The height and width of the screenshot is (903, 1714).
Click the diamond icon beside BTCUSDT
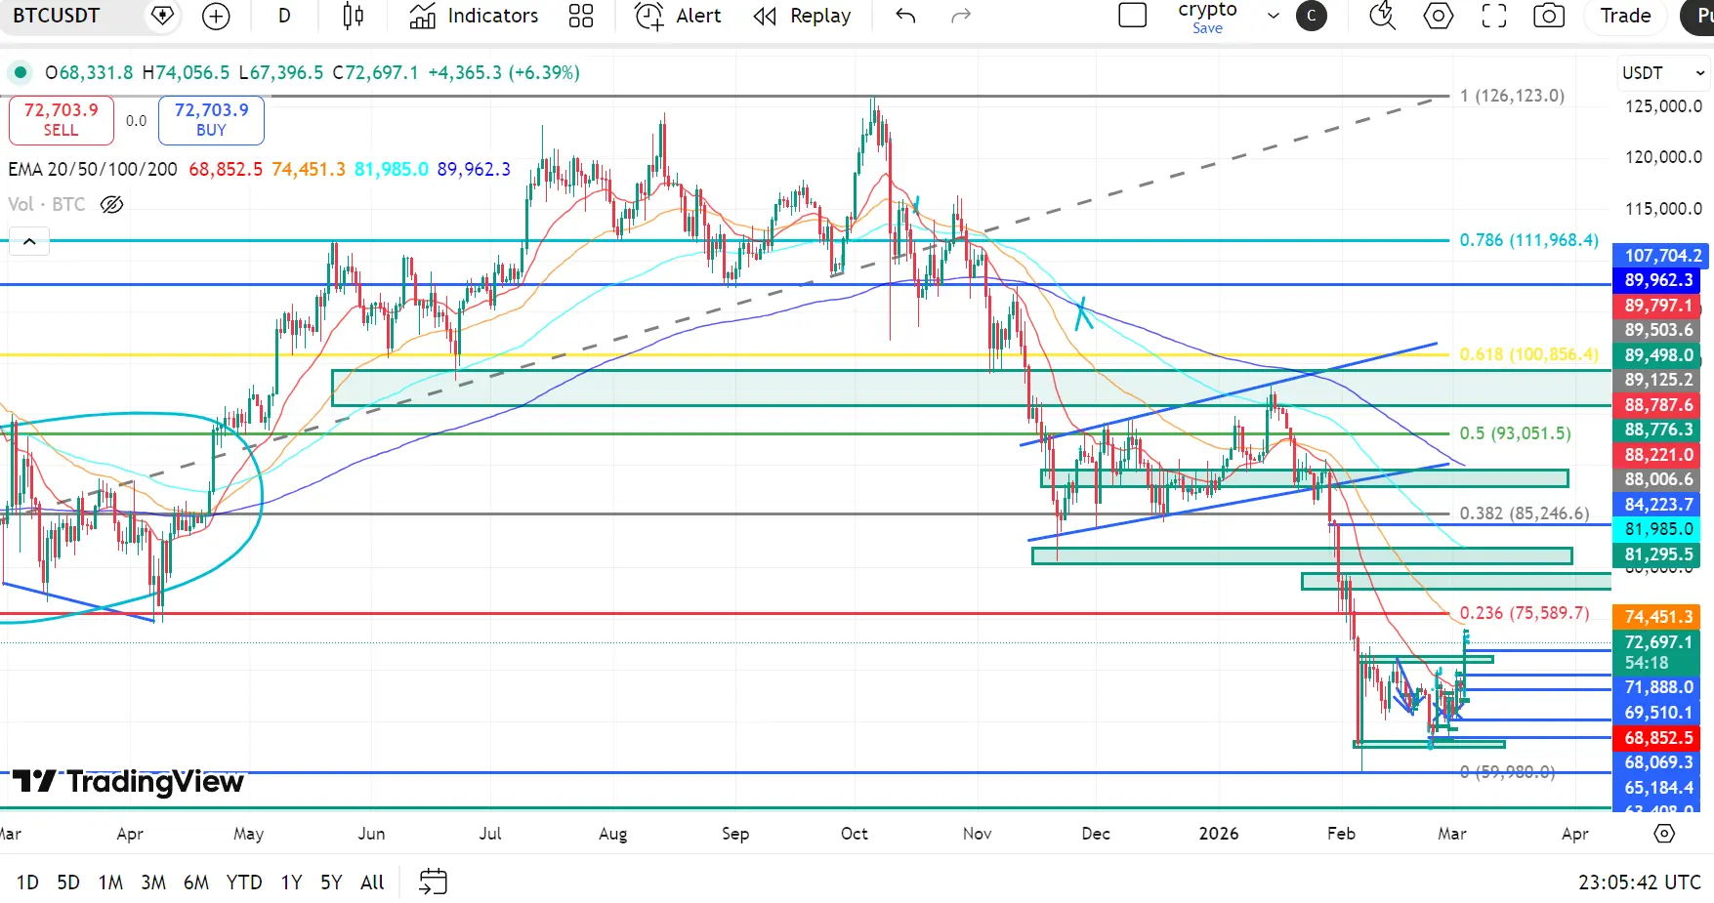(163, 16)
